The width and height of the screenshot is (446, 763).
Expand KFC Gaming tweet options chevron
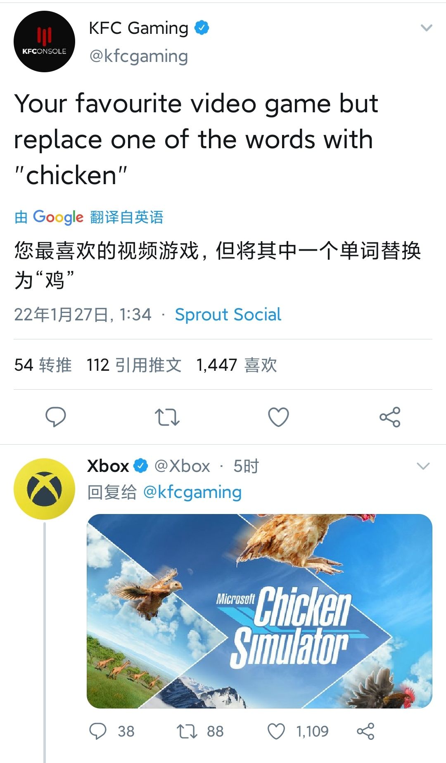click(x=426, y=28)
